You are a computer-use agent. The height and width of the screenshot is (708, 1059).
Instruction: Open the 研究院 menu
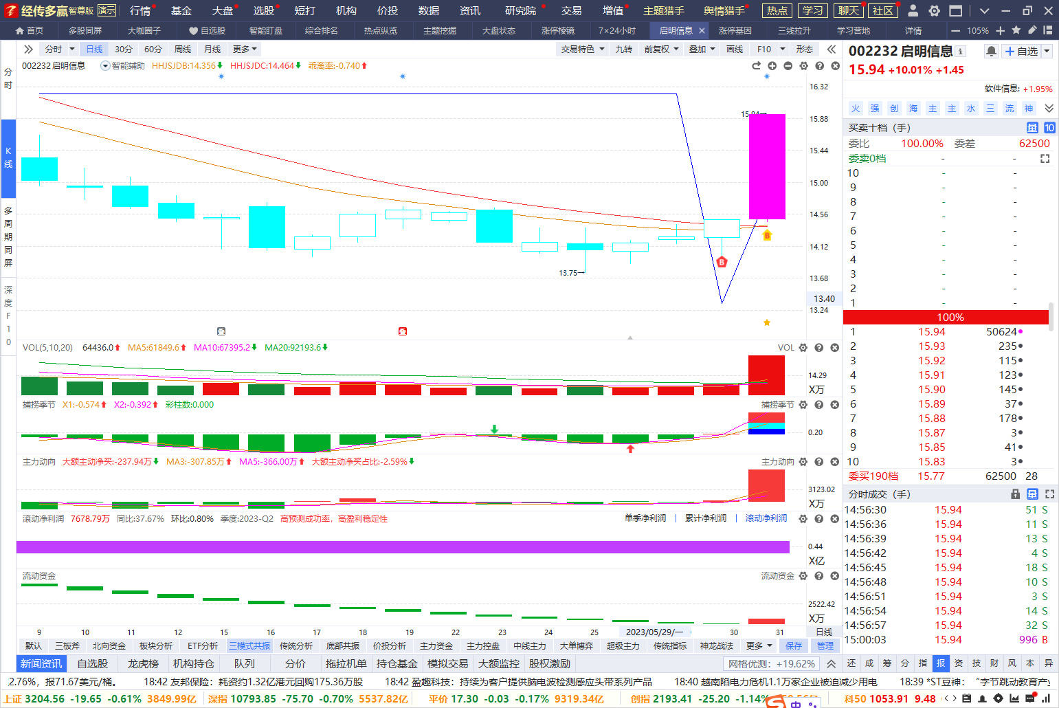pyautogui.click(x=520, y=10)
